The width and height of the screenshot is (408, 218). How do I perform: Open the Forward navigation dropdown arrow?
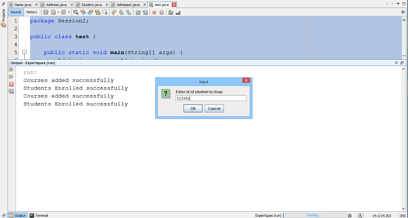69,12
